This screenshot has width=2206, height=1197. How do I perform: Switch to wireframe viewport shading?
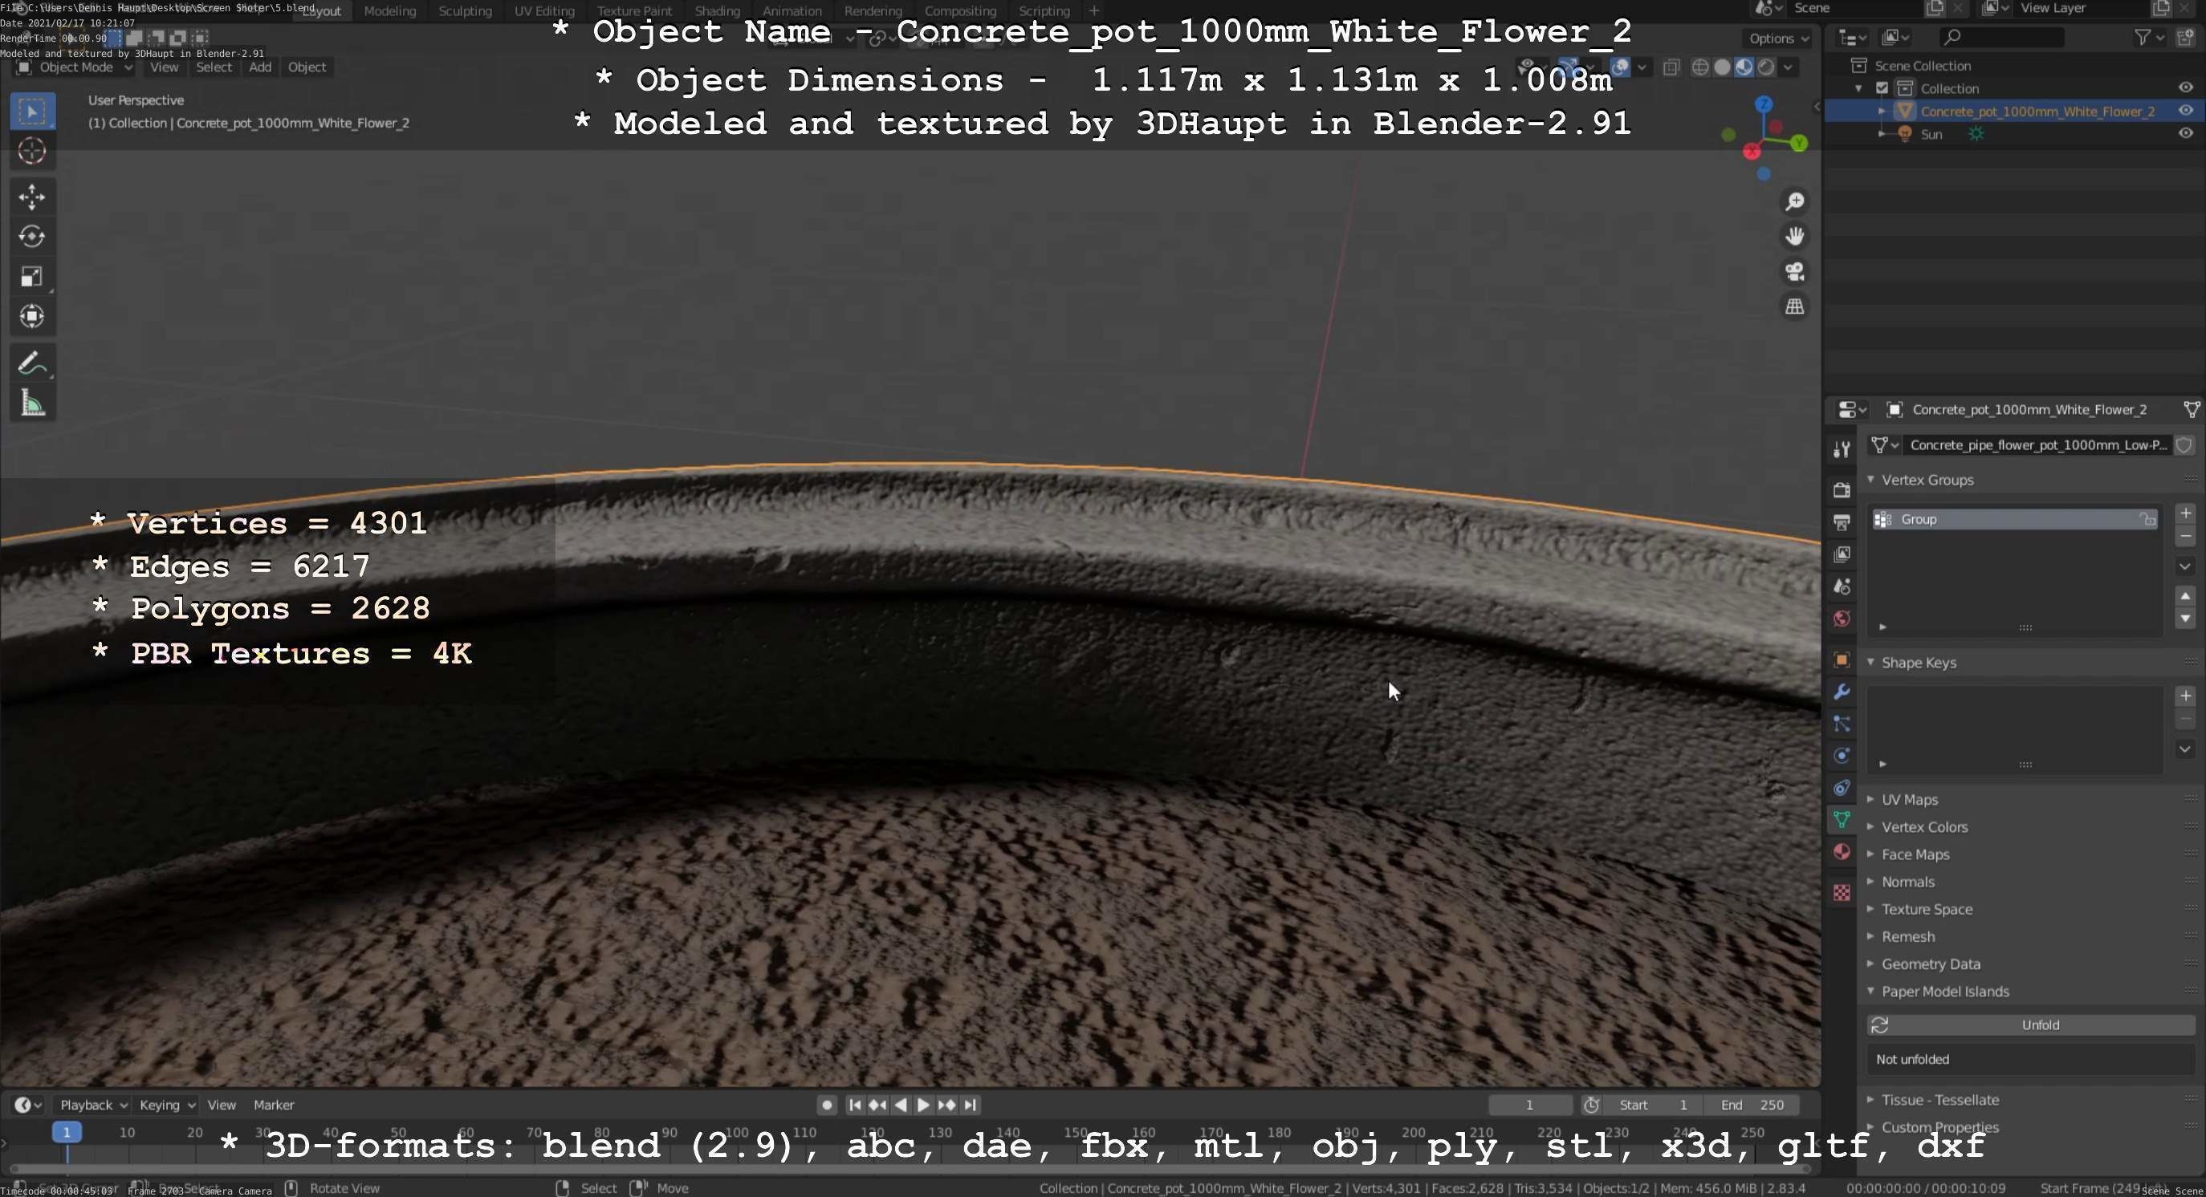[1701, 67]
